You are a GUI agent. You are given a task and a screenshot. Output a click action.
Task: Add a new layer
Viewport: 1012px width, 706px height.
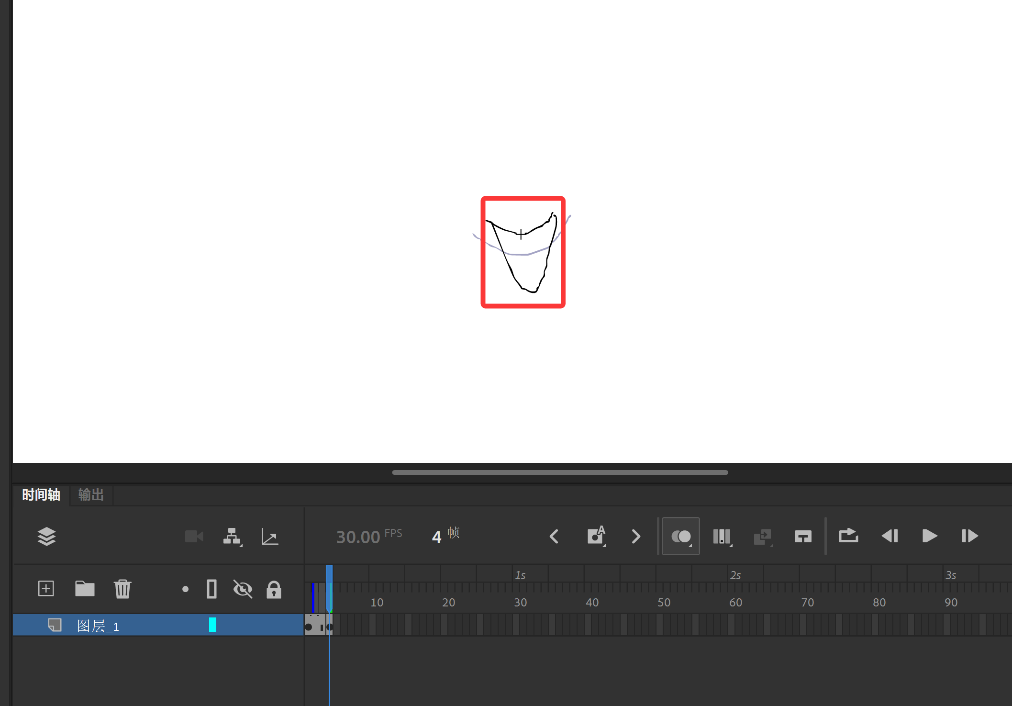point(46,588)
